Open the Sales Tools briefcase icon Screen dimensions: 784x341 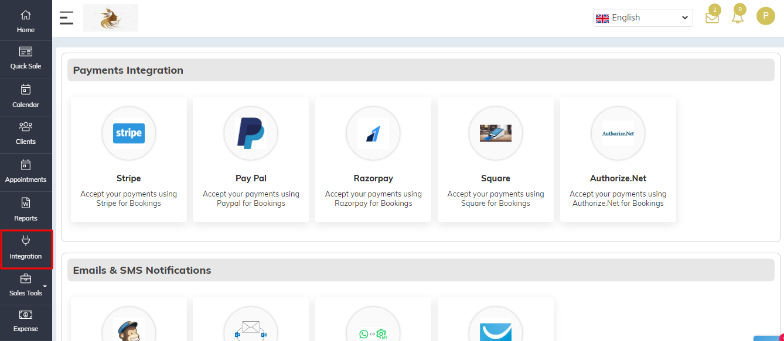tap(26, 278)
